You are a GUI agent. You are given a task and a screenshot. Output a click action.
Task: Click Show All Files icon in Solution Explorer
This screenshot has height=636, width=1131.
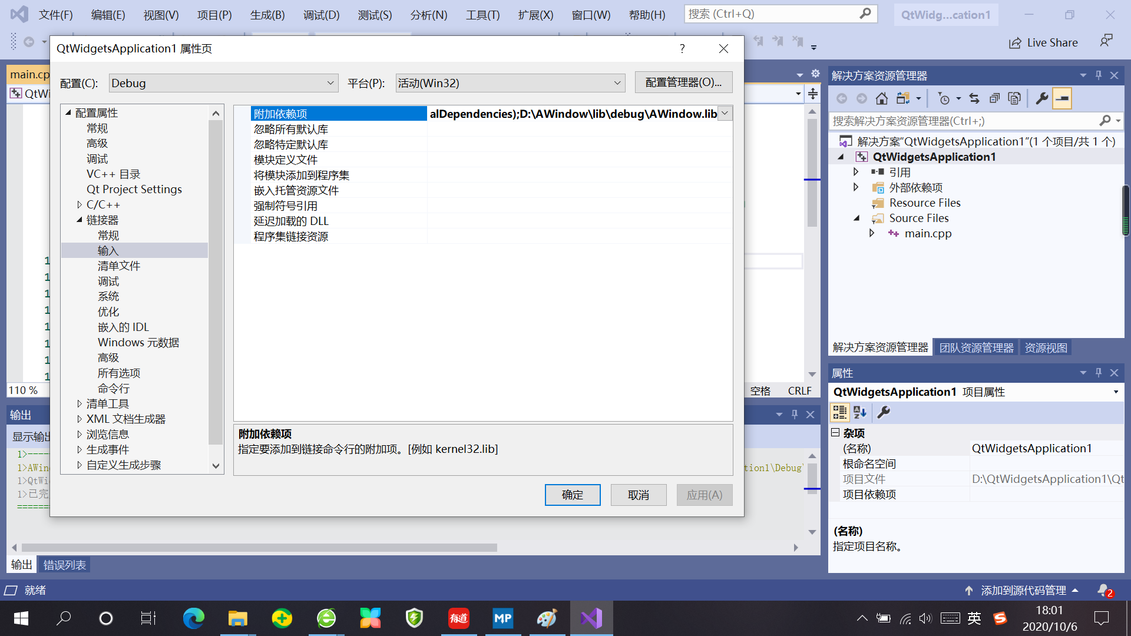[1014, 98]
